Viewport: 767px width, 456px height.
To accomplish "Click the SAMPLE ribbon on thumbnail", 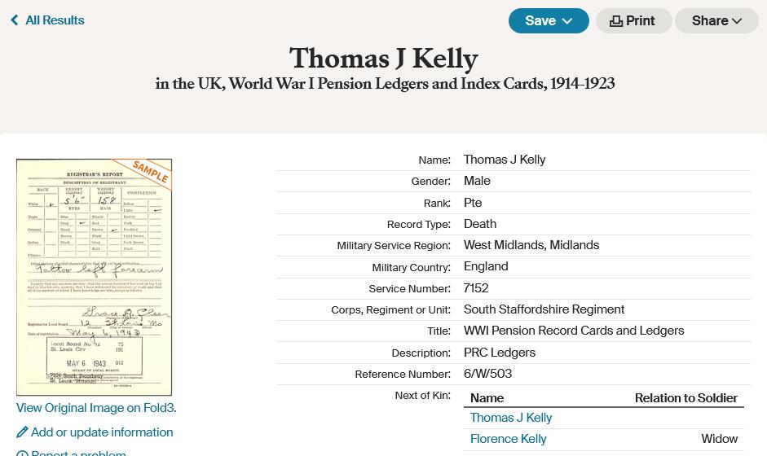I will click(x=150, y=171).
